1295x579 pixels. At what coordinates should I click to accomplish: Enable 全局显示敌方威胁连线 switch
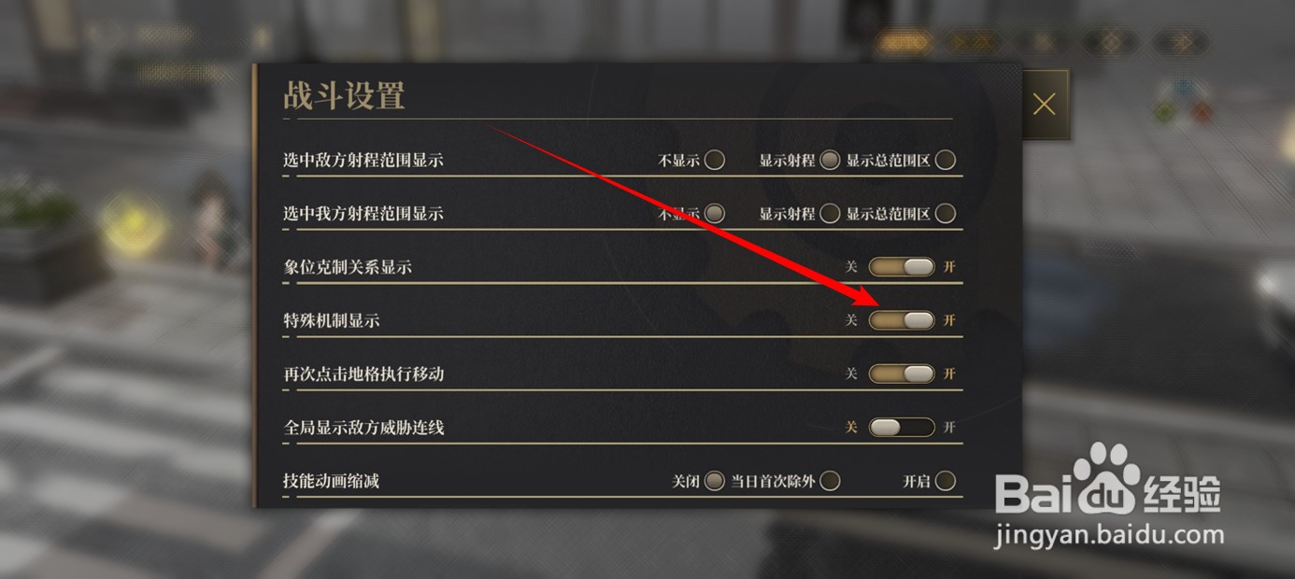(902, 427)
